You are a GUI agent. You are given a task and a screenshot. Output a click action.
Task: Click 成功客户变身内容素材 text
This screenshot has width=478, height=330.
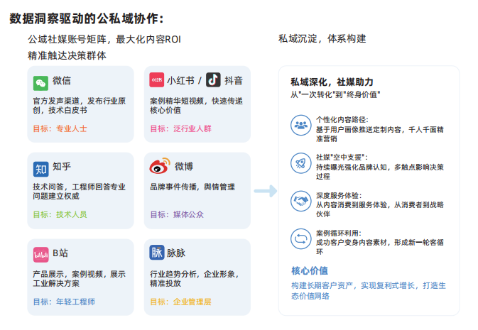[x=380, y=247]
